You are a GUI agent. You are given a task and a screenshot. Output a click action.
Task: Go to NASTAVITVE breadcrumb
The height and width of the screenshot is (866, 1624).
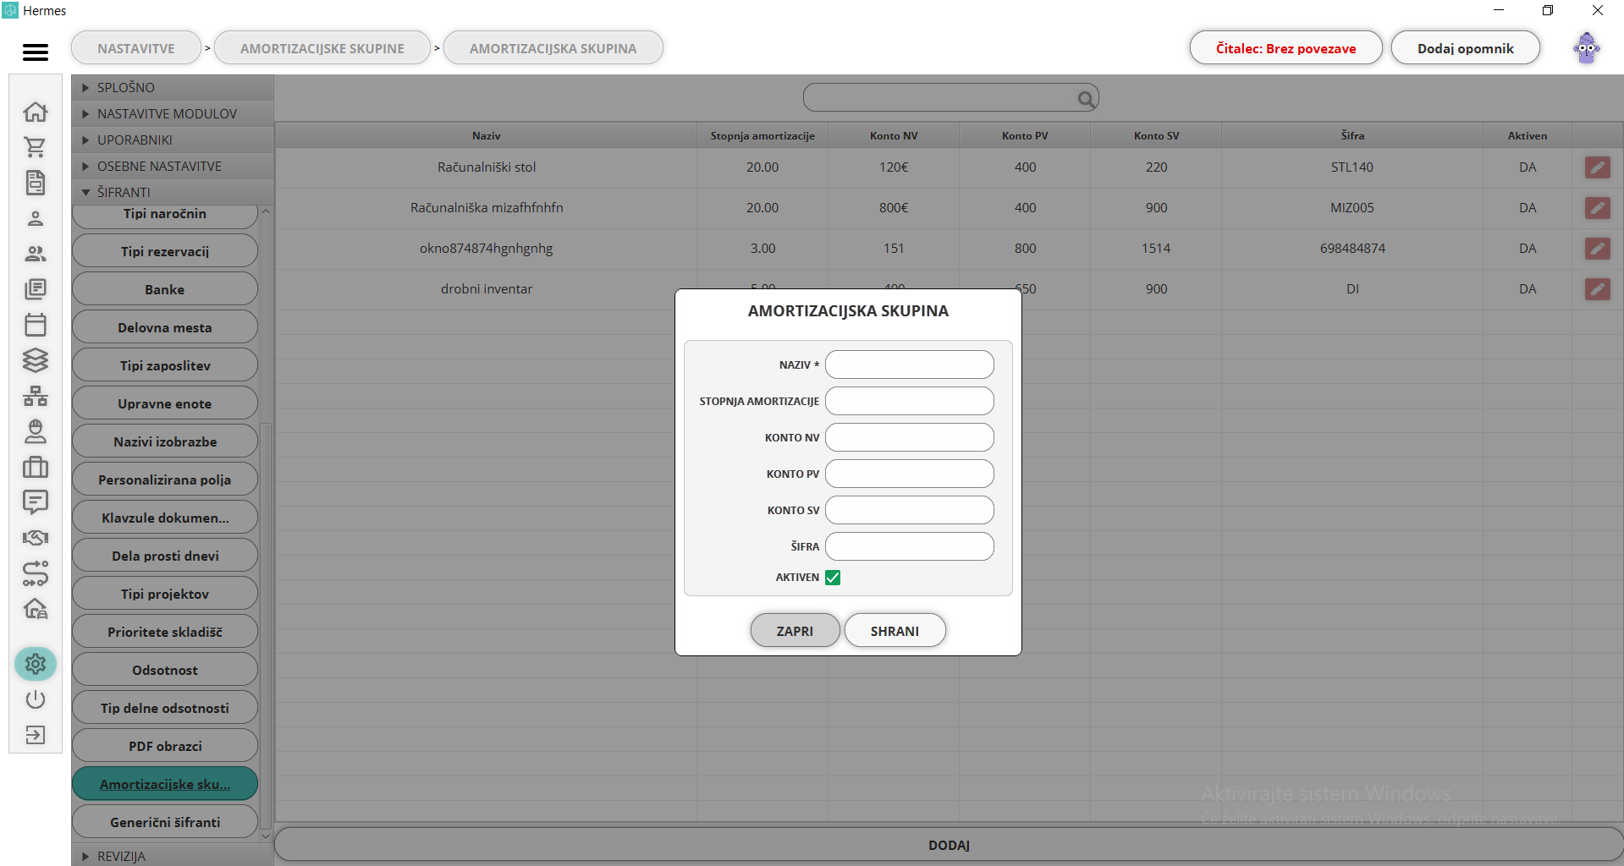136,48
